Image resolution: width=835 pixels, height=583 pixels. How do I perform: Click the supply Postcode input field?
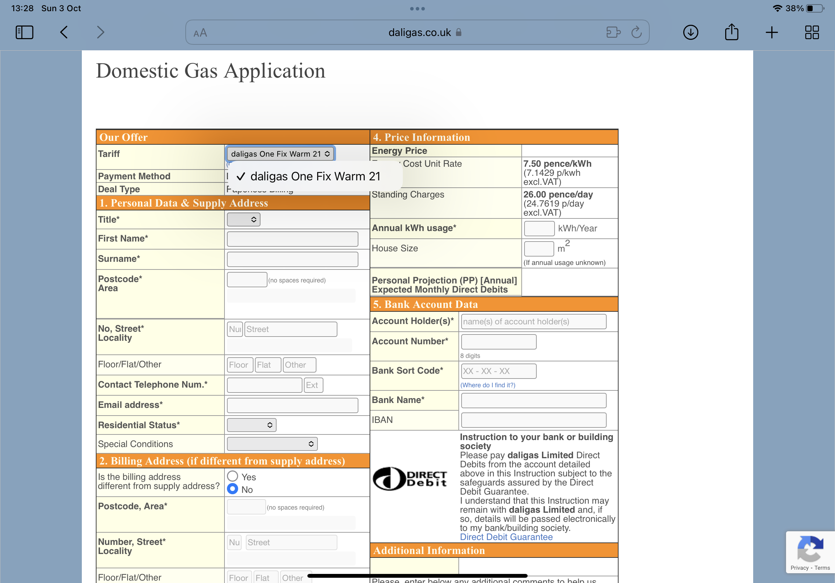(x=247, y=280)
